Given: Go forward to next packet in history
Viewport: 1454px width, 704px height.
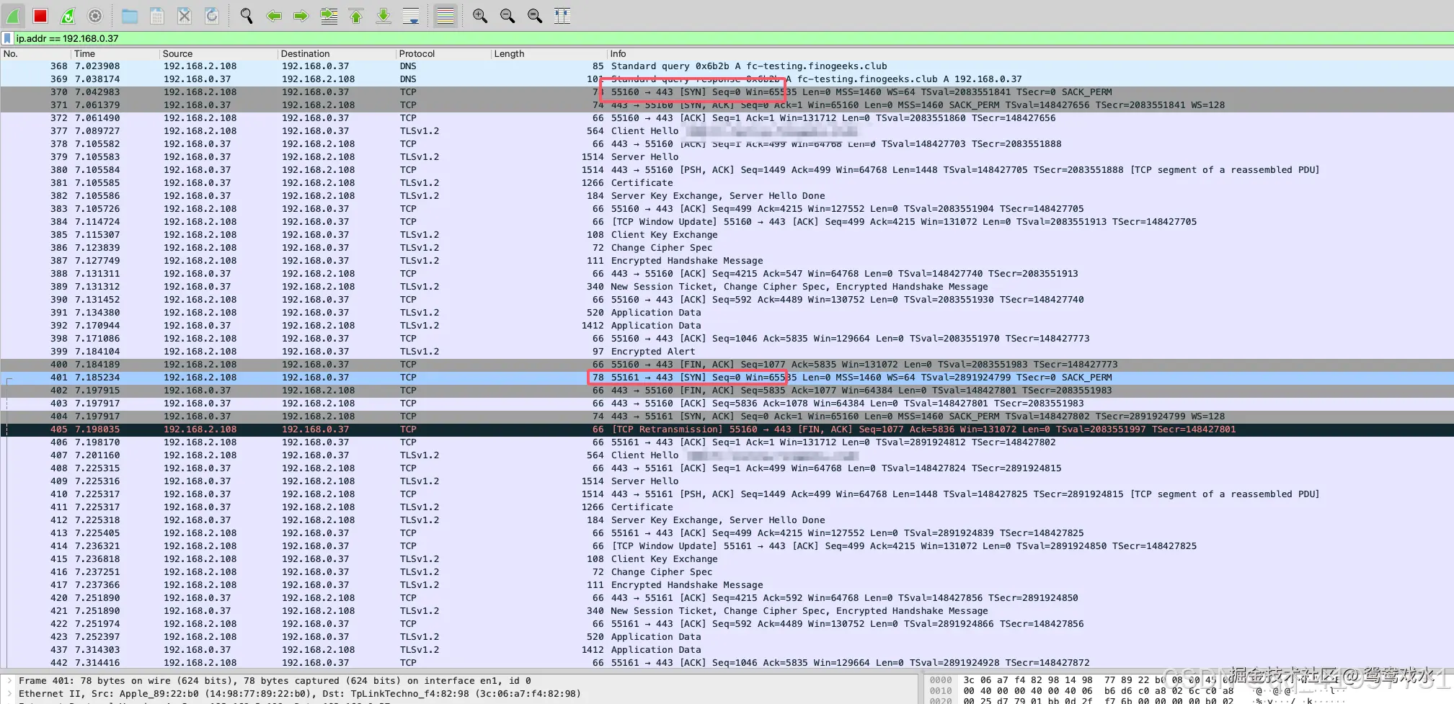Looking at the screenshot, I should coord(301,15).
